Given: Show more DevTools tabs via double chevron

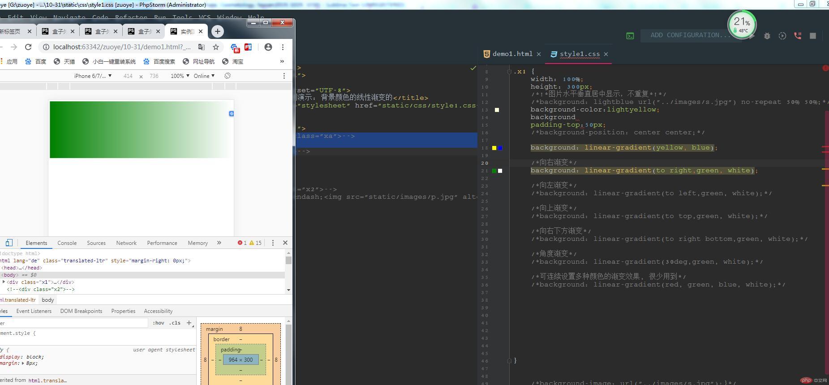Looking at the screenshot, I should [x=219, y=243].
